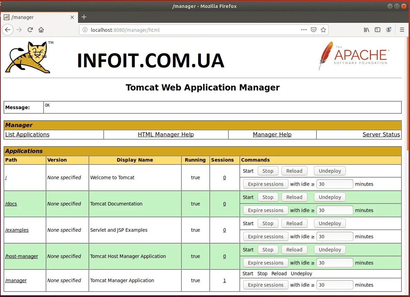
Task: Open Firefox account icon
Action: point(389,30)
